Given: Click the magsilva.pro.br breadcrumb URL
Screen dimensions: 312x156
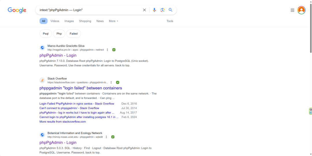Looking at the screenshot, I should pyautogui.click(x=76, y=50).
